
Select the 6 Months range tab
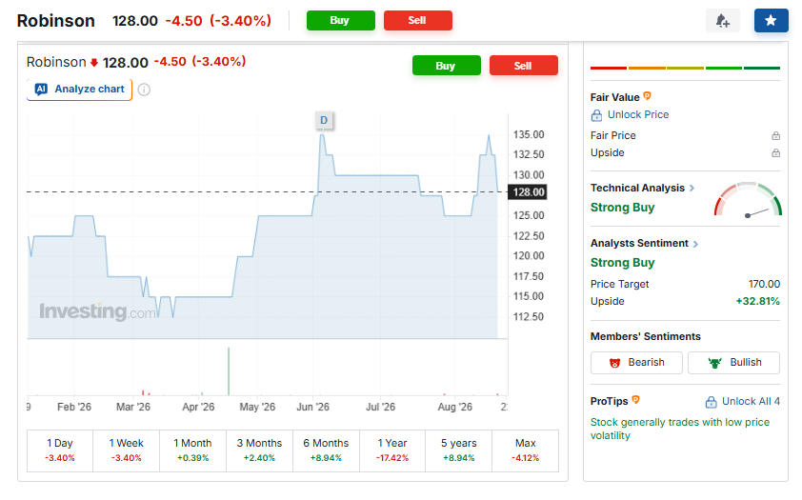pyautogui.click(x=326, y=450)
